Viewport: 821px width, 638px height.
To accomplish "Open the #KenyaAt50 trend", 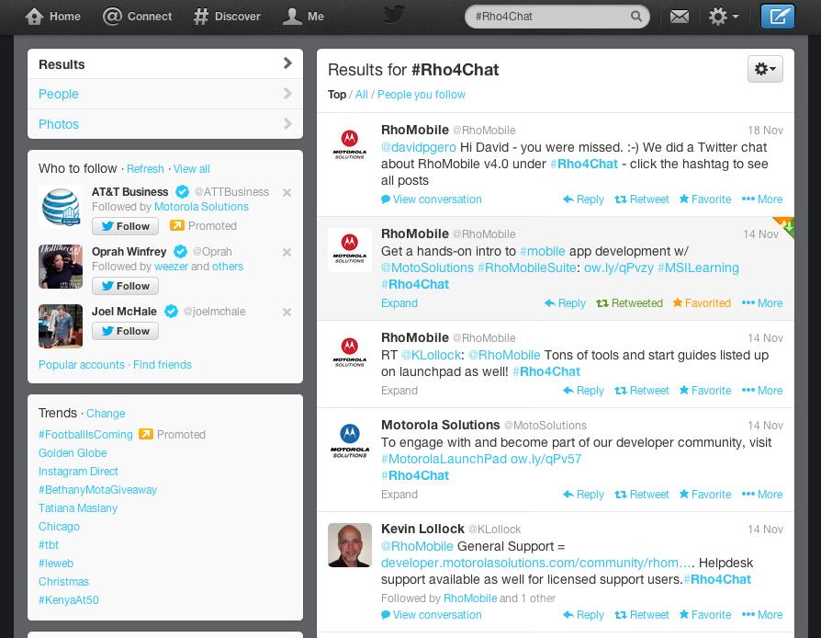I will (69, 599).
